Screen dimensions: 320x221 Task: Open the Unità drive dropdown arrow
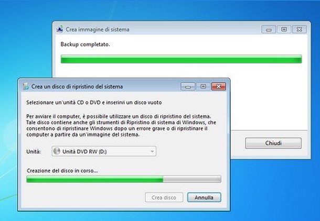[152, 151]
